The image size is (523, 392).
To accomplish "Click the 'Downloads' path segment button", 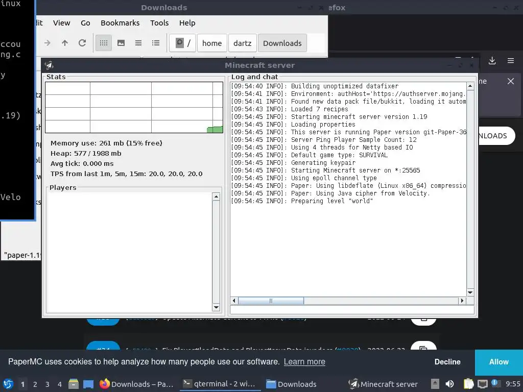I will coord(282,43).
